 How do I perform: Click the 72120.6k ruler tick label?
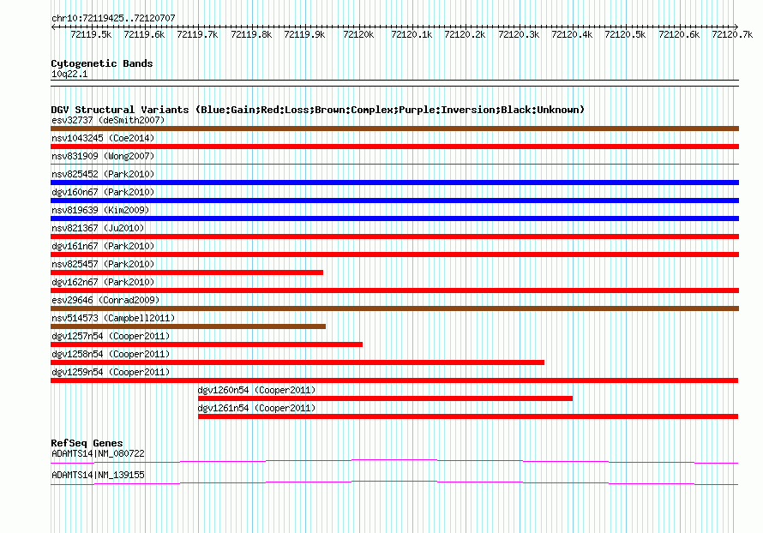679,34
